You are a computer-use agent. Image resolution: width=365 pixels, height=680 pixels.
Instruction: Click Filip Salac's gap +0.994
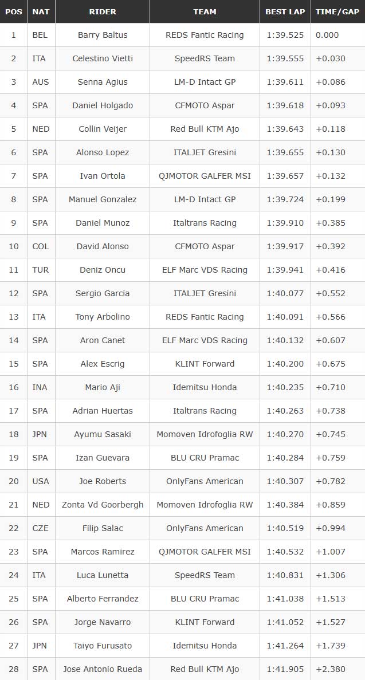(x=331, y=528)
